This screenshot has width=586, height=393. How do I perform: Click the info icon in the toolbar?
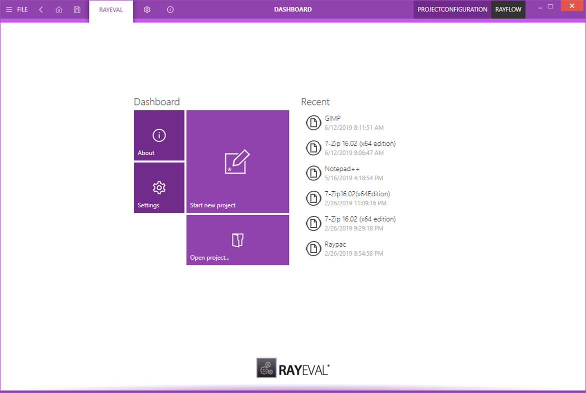170,9
